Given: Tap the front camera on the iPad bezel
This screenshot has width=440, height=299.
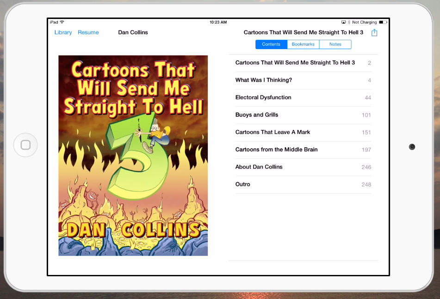Looking at the screenshot, I should click(412, 147).
